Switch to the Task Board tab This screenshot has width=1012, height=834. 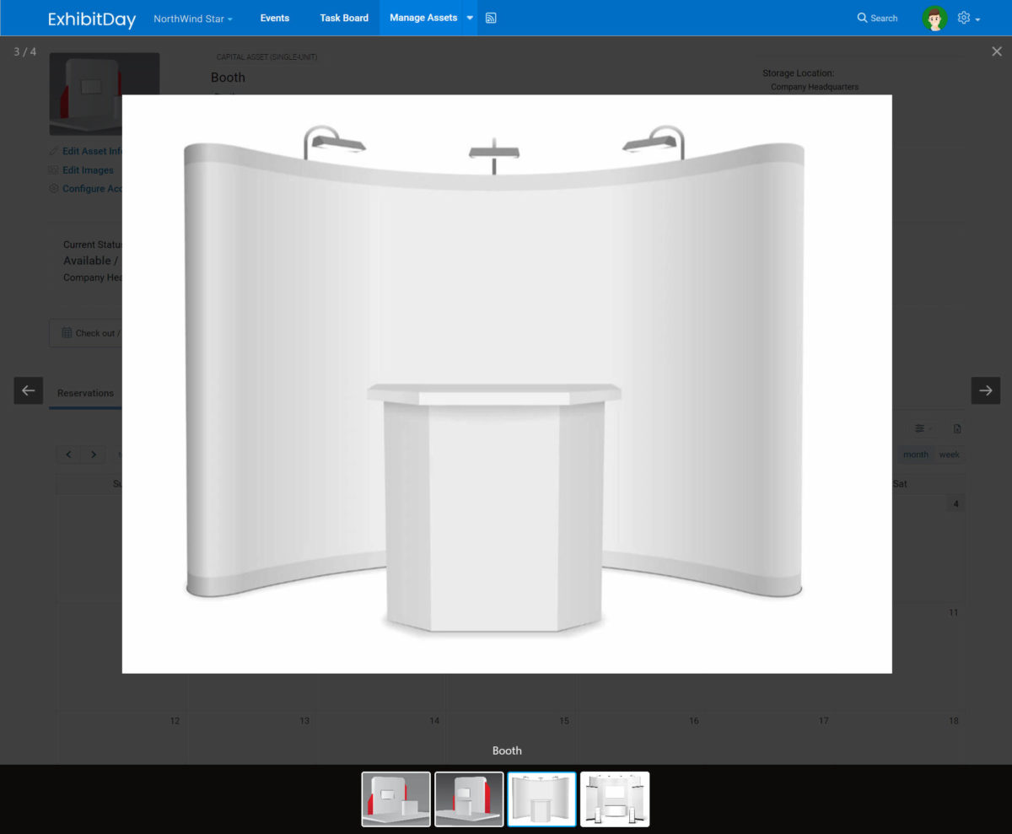pos(343,18)
